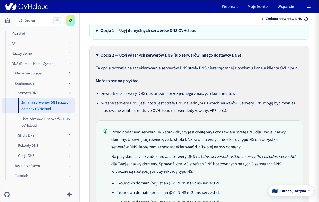
Task: Go to docs home icon
Action: tap(7, 20)
